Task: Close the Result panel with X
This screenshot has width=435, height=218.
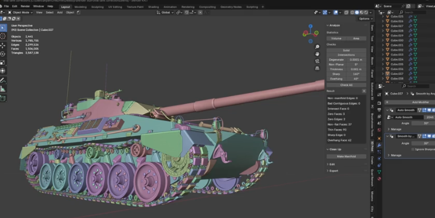Action: pyautogui.click(x=364, y=91)
